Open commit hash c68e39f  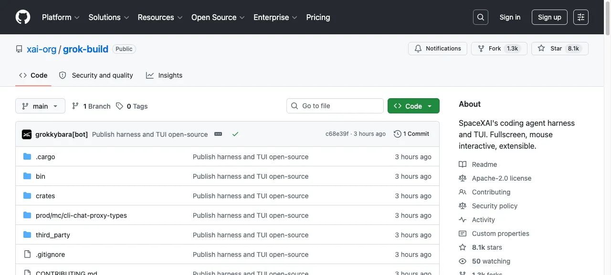[x=337, y=134]
